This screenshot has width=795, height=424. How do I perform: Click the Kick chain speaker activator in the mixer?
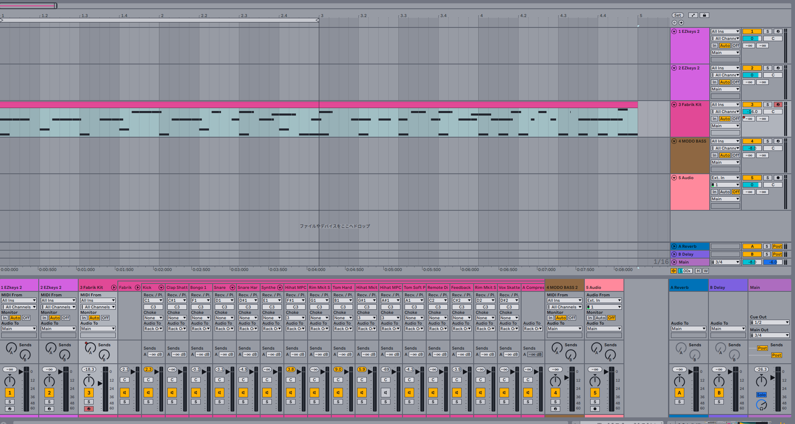148,392
